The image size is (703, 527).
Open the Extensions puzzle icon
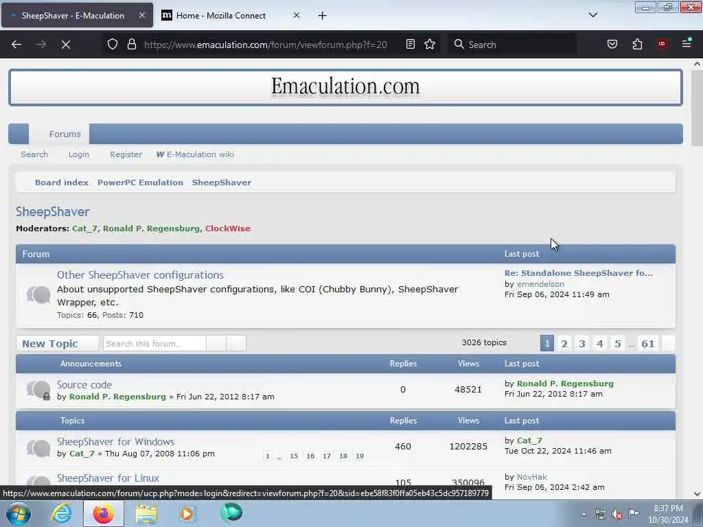click(x=637, y=44)
